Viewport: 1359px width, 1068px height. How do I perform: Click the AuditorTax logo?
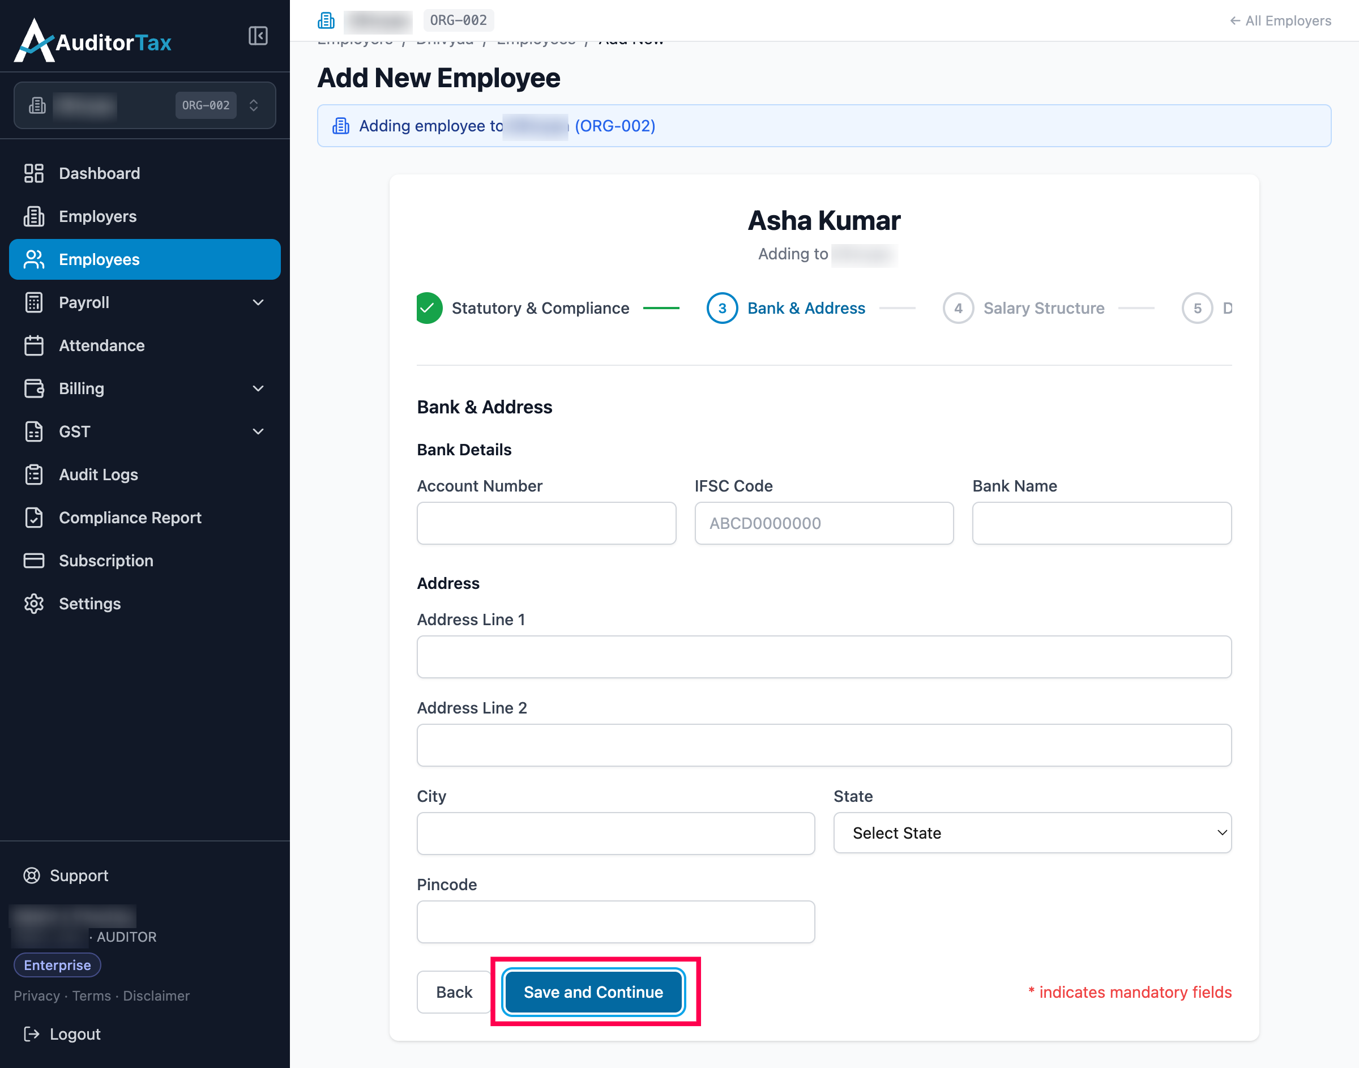[x=92, y=41]
